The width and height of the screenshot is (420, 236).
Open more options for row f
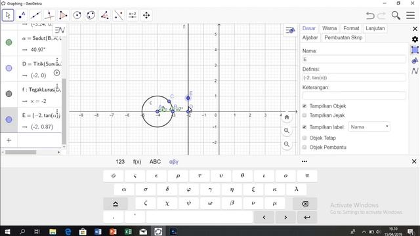pos(57,87)
